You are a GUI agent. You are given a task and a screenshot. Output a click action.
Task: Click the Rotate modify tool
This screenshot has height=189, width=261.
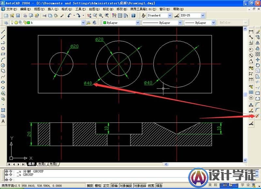coord(258,65)
